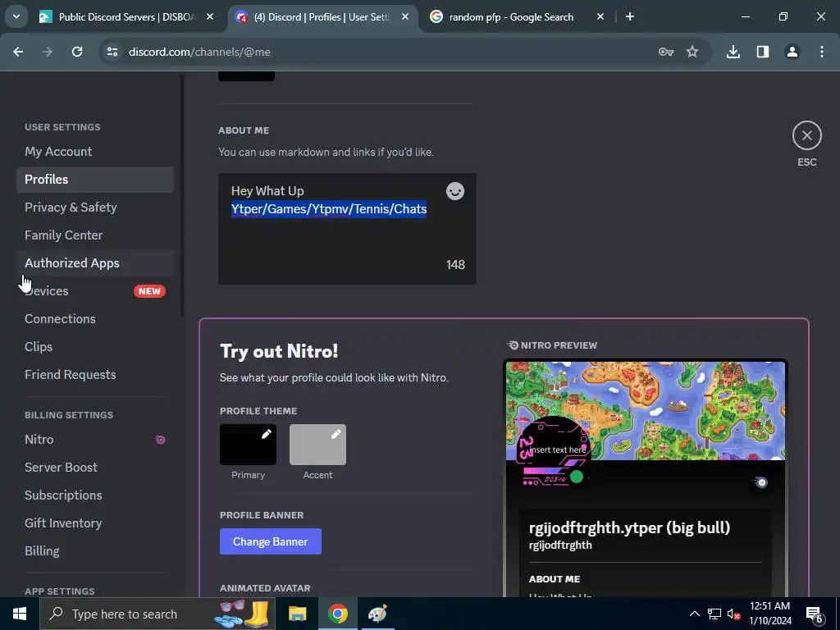This screenshot has height=630, width=840.
Task: Click the rgijodftrghth username in the preview
Action: 560,545
